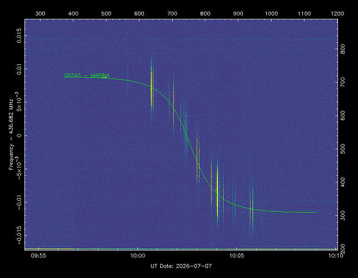Select the 500 label on right axis
Viewport: 358px width, 278px height.
point(342,148)
